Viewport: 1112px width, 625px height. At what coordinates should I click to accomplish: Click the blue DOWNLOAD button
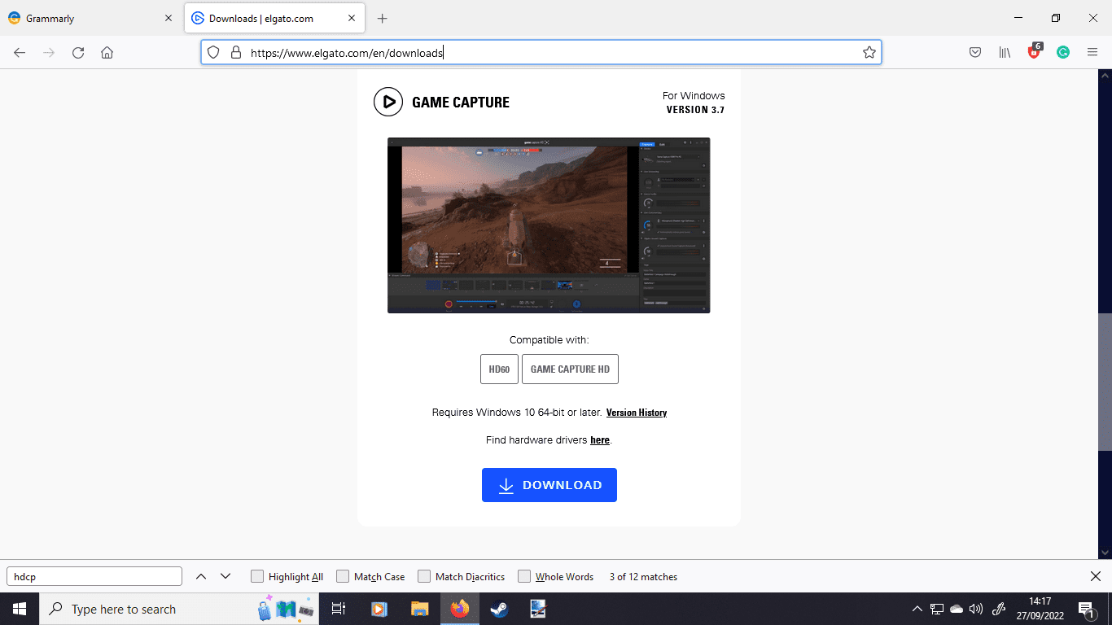549,485
